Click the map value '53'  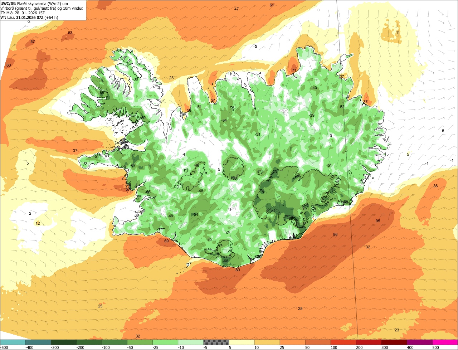(70, 33)
